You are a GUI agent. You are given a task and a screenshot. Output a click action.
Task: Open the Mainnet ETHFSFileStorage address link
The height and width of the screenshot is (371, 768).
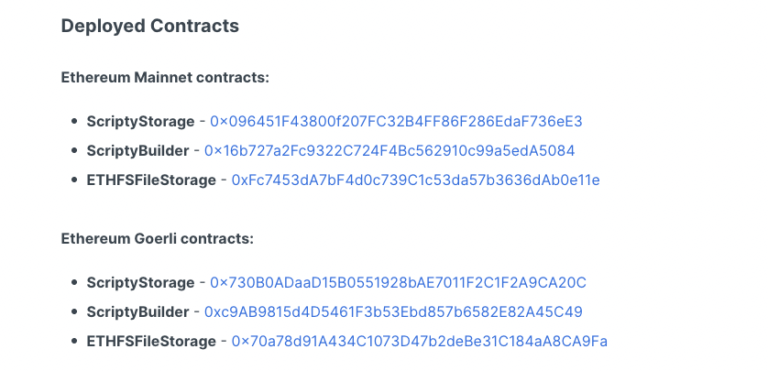click(415, 180)
